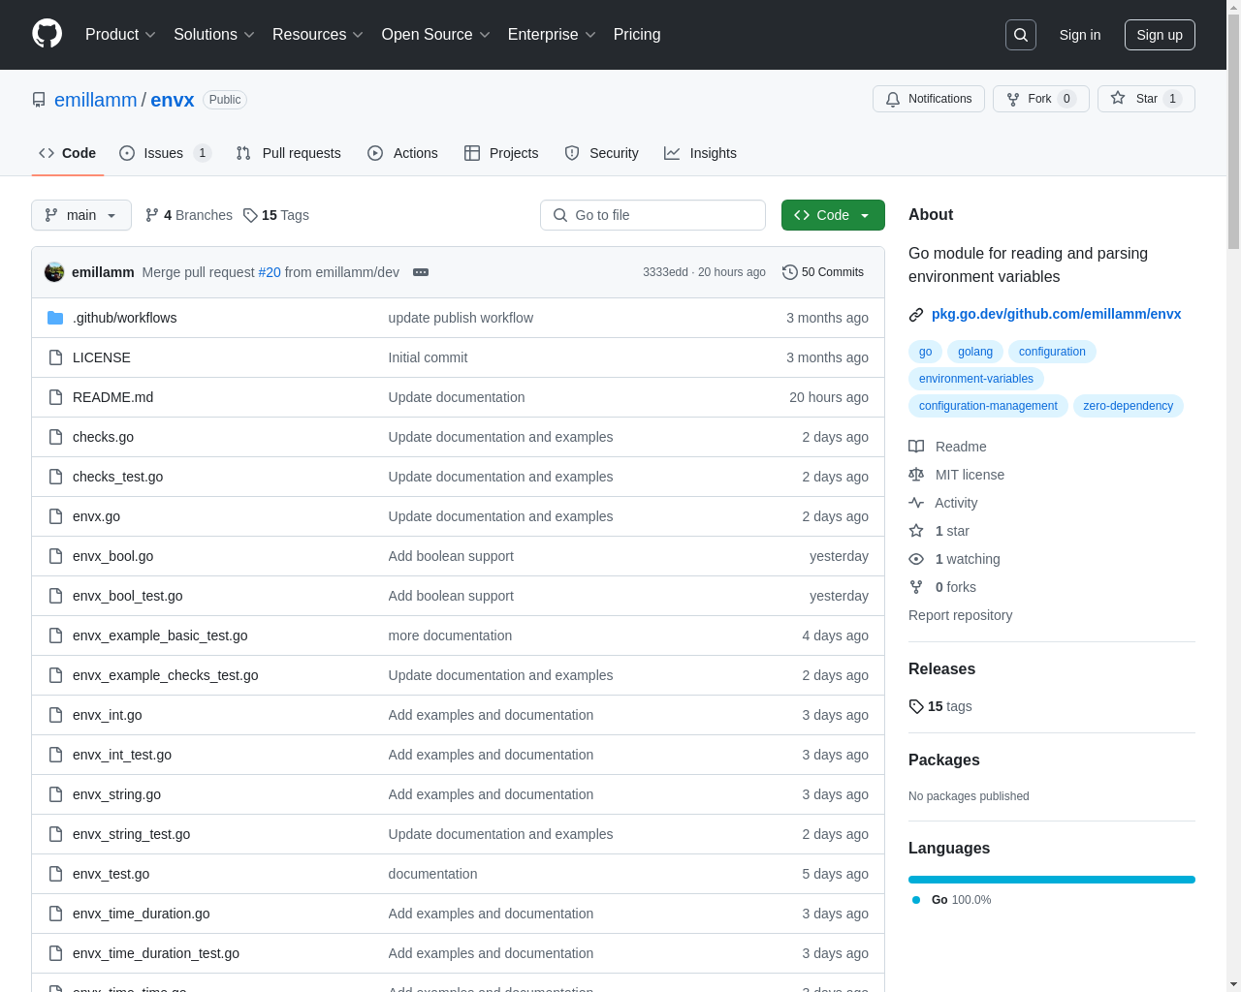Fork the repository with Fork button
The width and height of the screenshot is (1241, 992).
tap(1041, 99)
